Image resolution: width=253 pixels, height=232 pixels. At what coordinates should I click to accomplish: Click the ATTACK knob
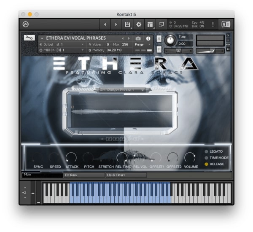(71, 157)
